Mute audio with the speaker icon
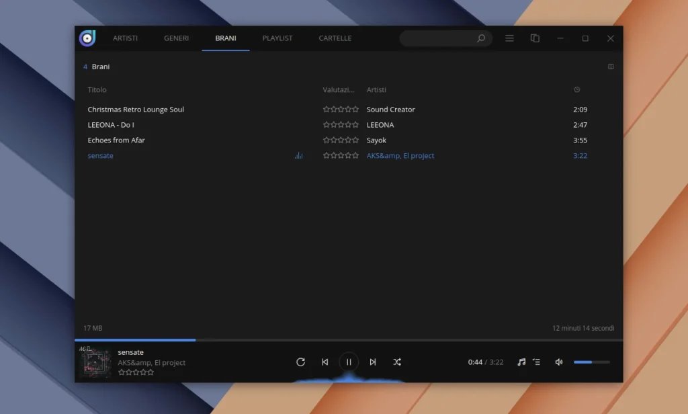Screen dimensions: 688x414 click(x=558, y=362)
